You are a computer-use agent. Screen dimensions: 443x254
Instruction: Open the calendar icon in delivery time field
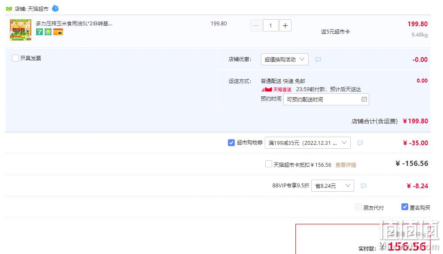364,99
